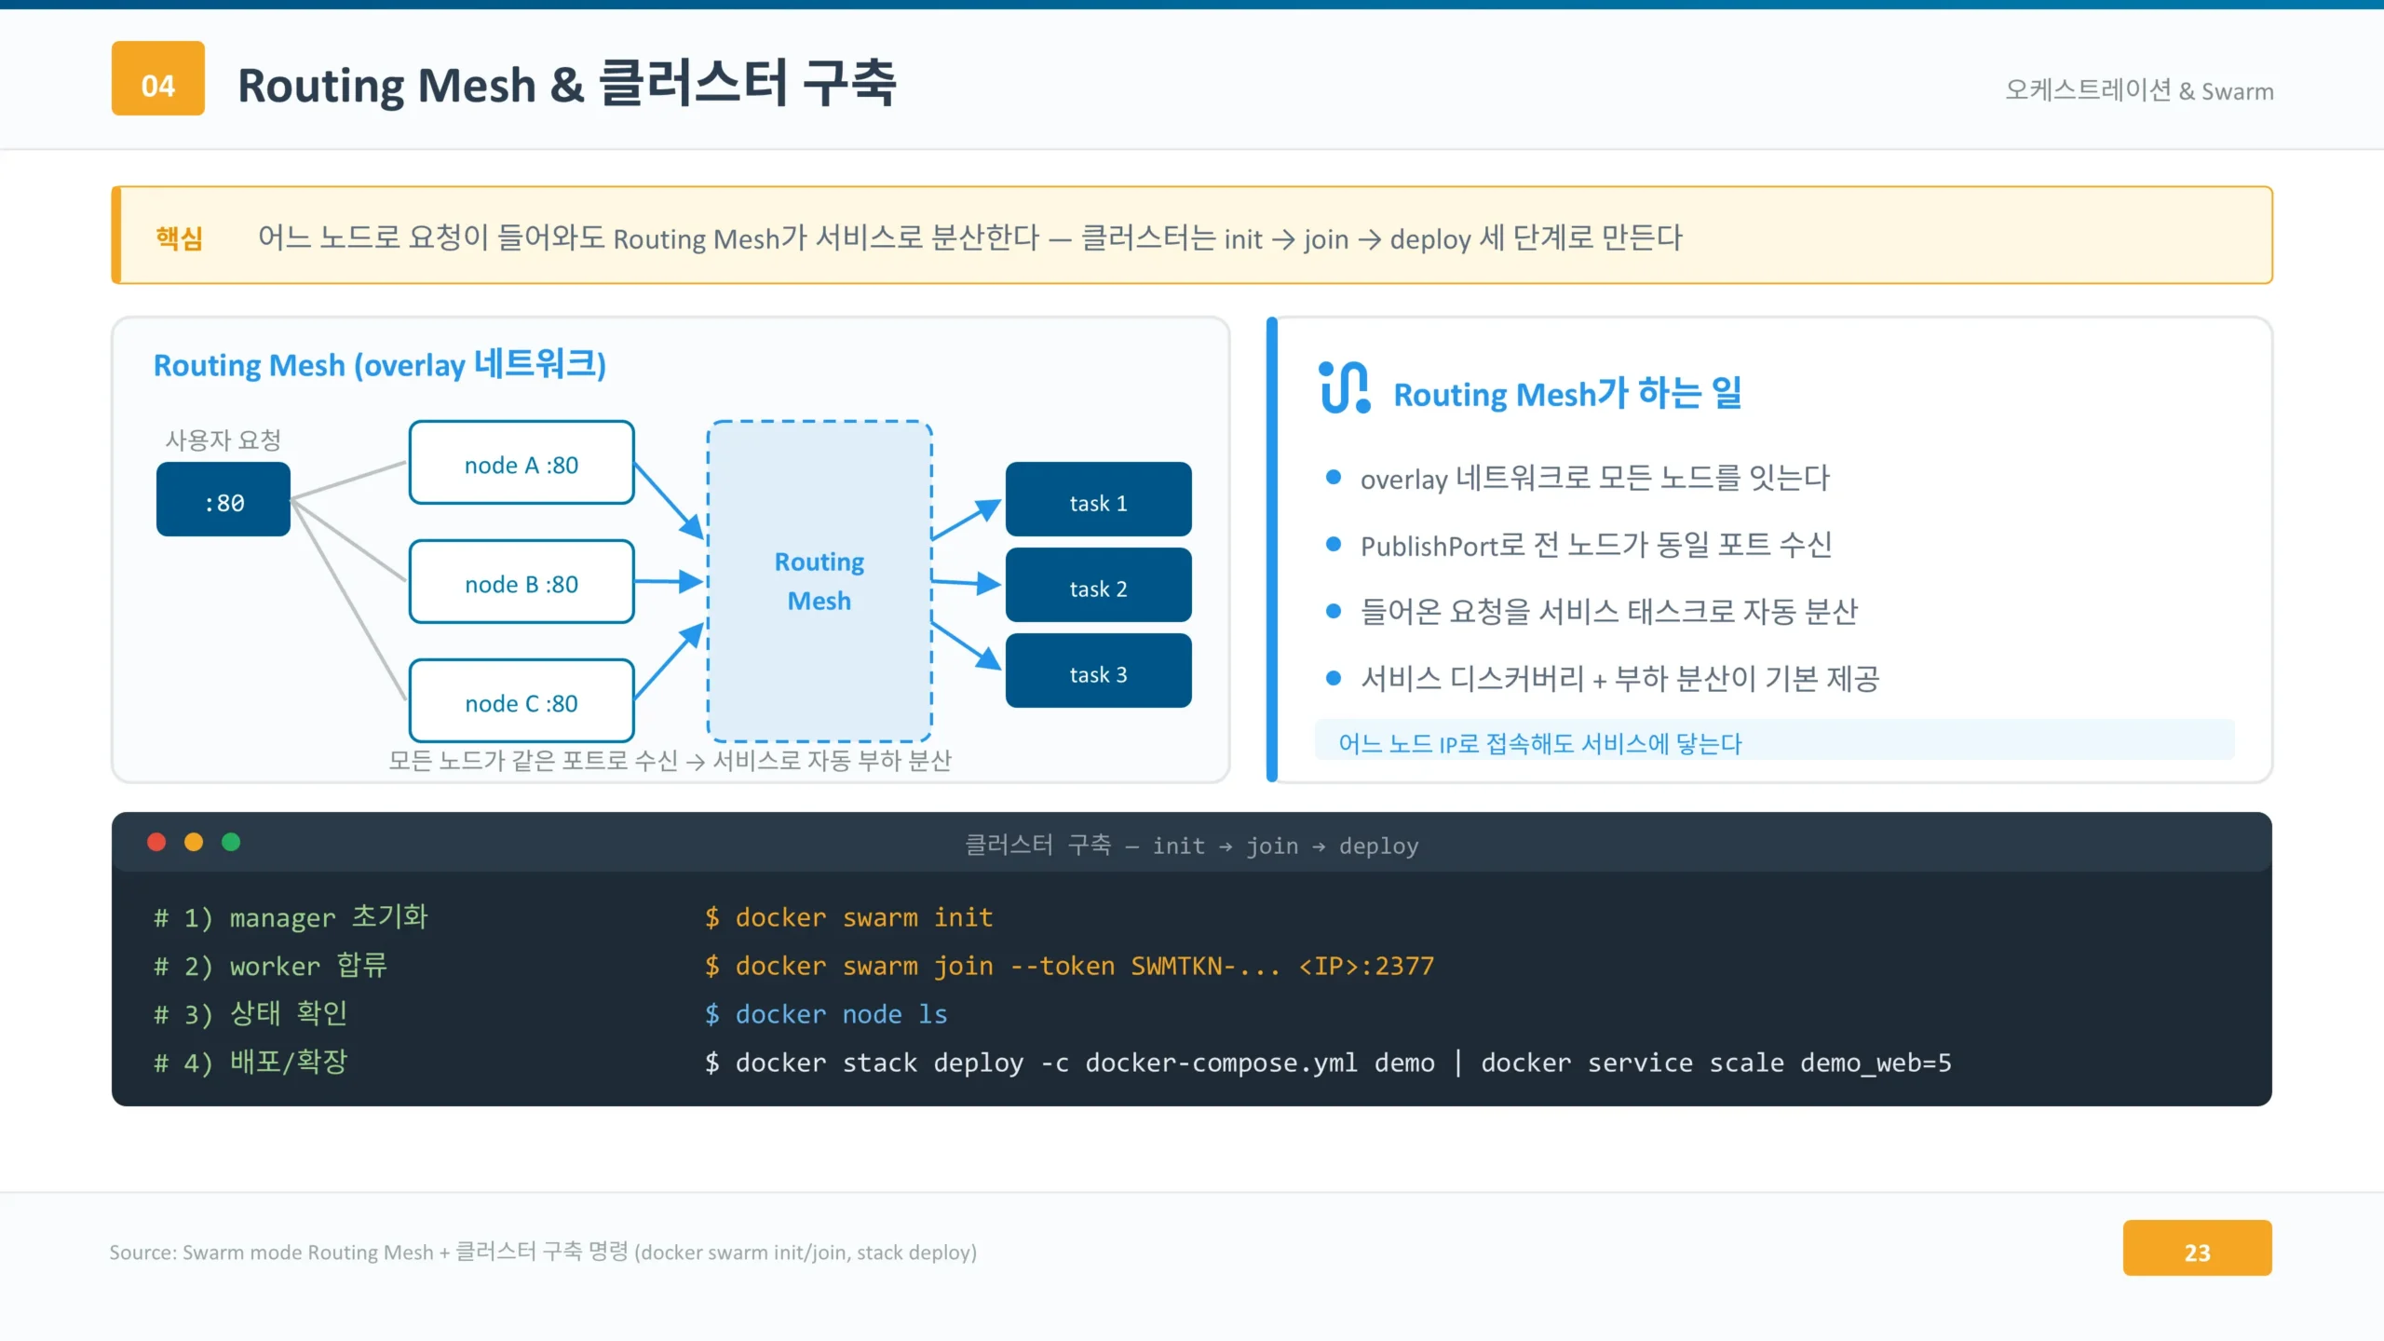Click the page number 23 badge
The width and height of the screenshot is (2384, 1341).
point(2197,1248)
